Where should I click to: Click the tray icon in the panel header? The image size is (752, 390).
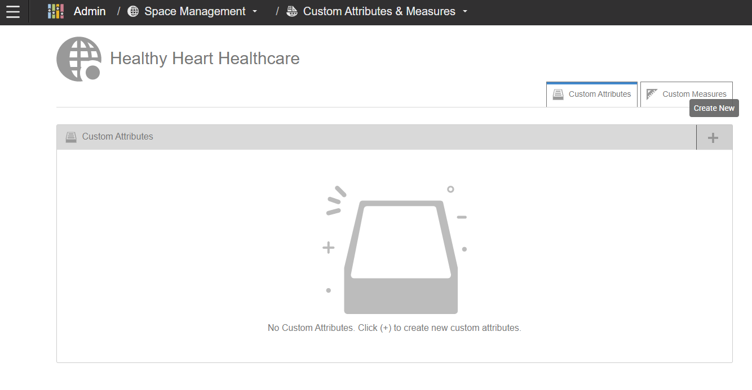[x=71, y=137]
